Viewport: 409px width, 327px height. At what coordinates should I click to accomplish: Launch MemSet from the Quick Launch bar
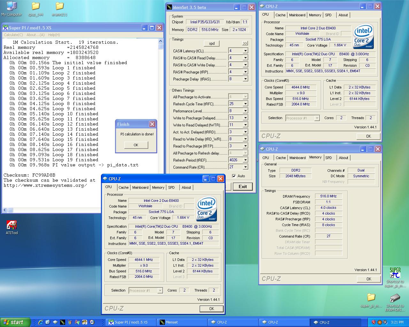[63, 322]
